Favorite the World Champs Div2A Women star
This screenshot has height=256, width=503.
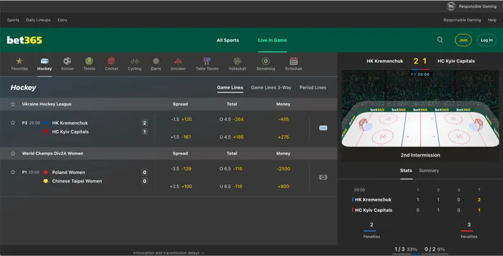[13, 153]
